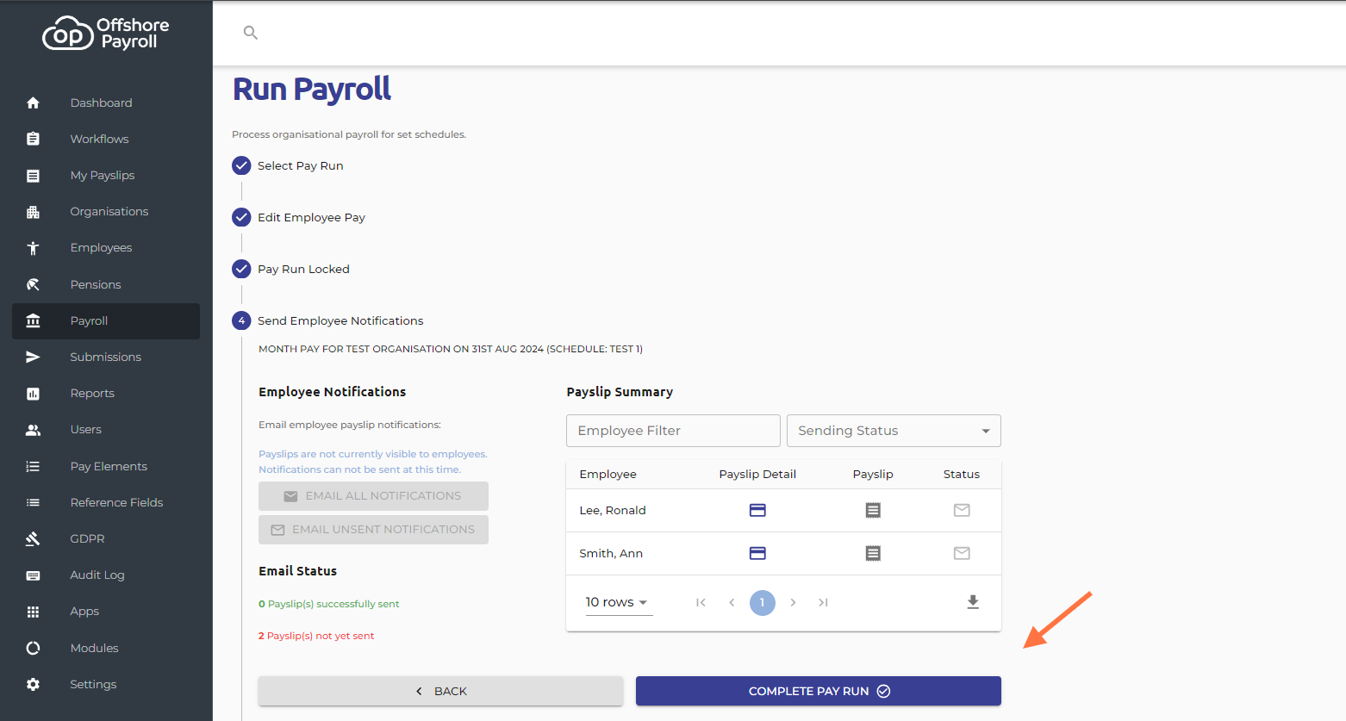Open the 10 rows per page dropdown
The width and height of the screenshot is (1346, 721).
pyautogui.click(x=617, y=602)
